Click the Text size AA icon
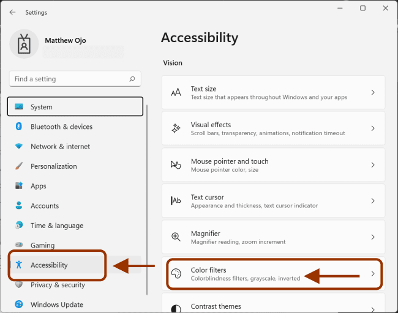 coord(176,92)
